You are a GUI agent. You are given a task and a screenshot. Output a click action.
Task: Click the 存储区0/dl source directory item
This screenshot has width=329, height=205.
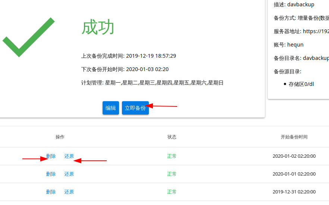301,84
